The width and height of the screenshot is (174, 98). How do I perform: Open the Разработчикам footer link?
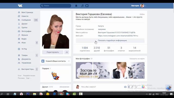pyautogui.click(x=29, y=76)
